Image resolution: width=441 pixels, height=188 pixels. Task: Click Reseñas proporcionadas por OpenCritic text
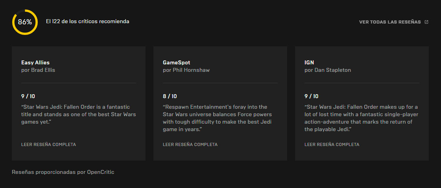[63, 172]
